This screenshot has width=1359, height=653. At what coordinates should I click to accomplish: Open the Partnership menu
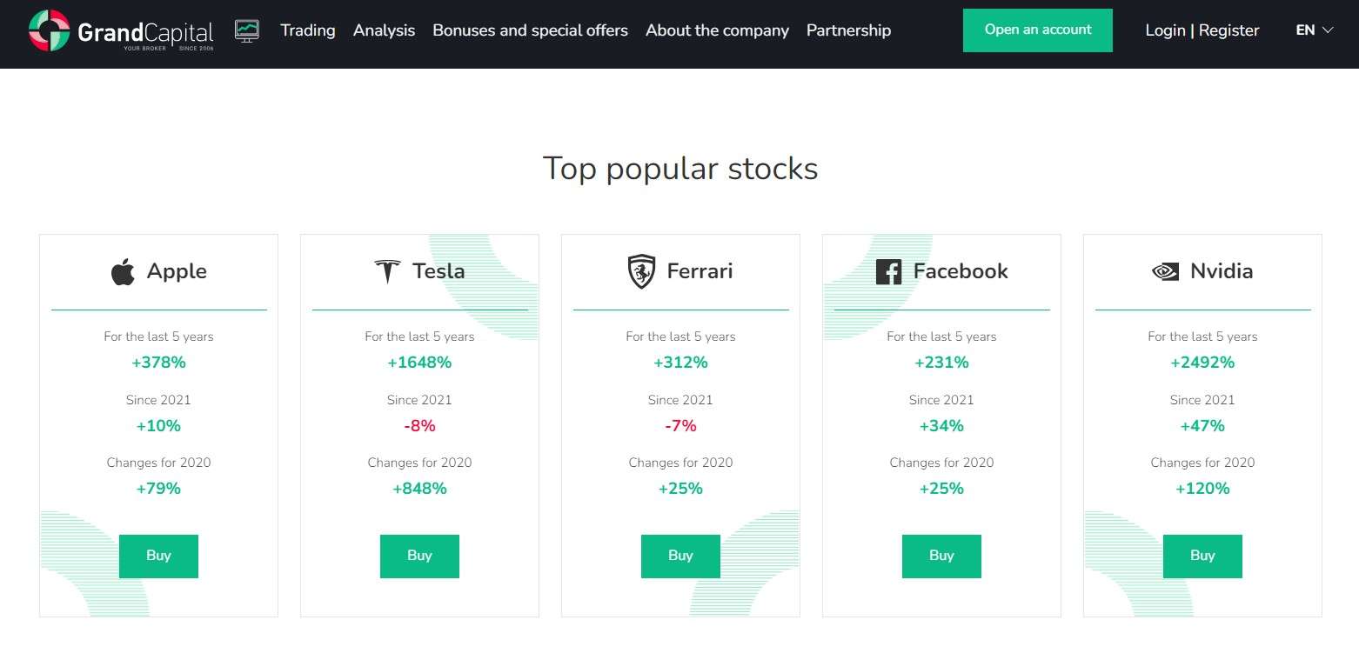[848, 30]
